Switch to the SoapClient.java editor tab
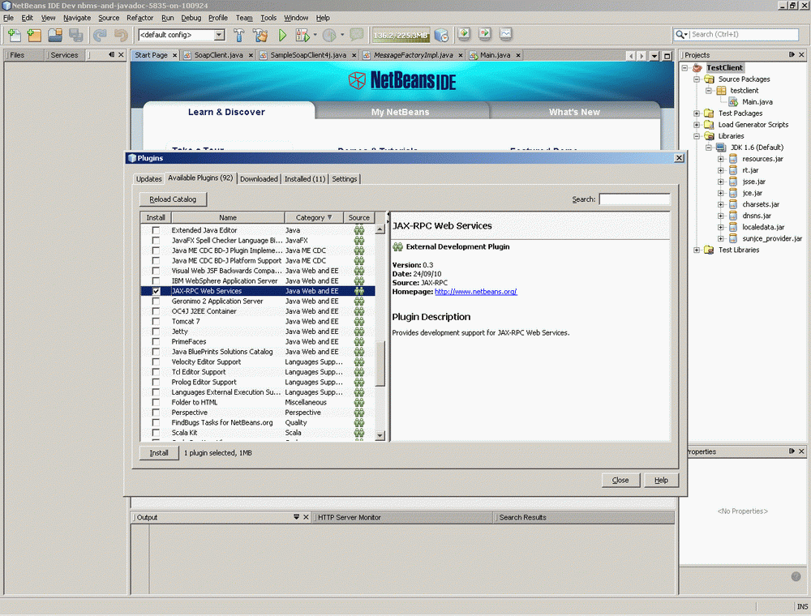This screenshot has height=616, width=811. tap(218, 55)
